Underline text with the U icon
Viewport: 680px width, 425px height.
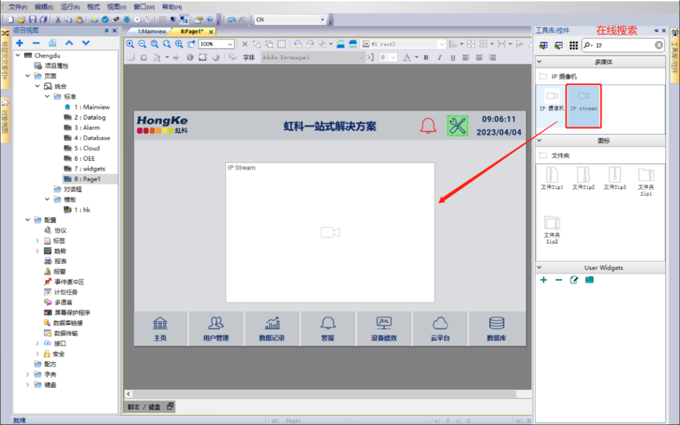[x=453, y=57]
